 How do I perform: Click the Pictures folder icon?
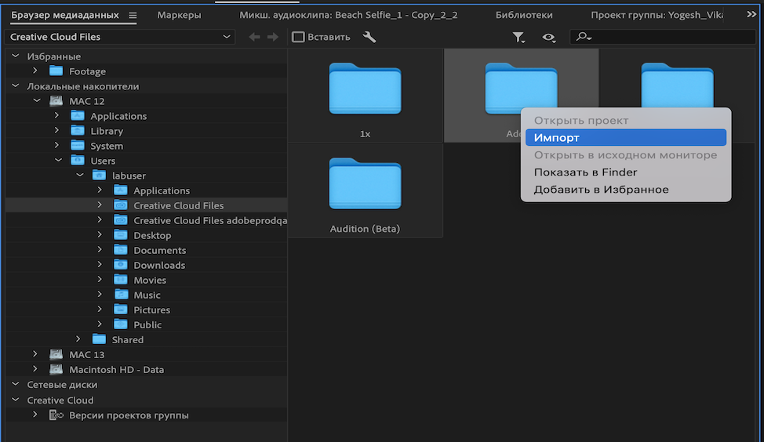tap(120, 310)
